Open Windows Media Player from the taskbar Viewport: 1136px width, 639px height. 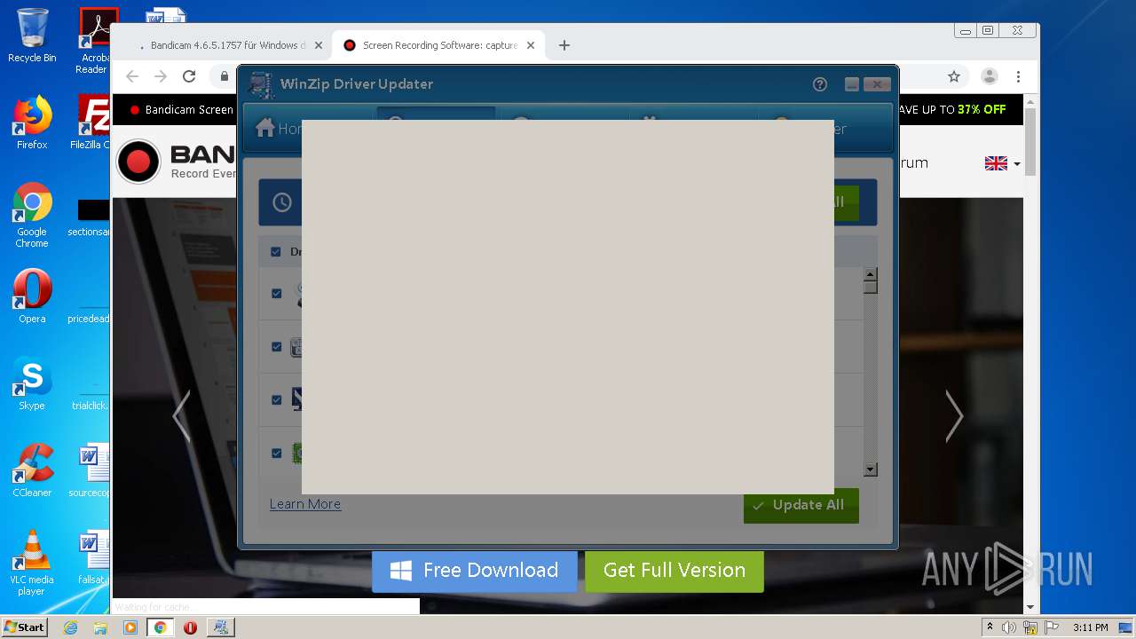pyautogui.click(x=130, y=627)
